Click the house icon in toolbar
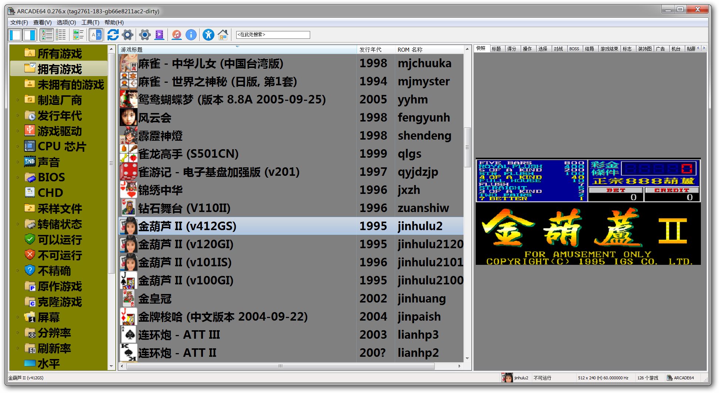The height and width of the screenshot is (393, 719). coord(223,35)
